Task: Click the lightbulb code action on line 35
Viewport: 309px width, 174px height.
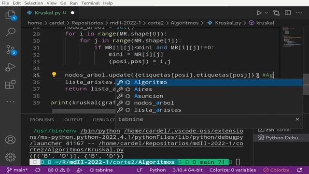Action: 54,74
